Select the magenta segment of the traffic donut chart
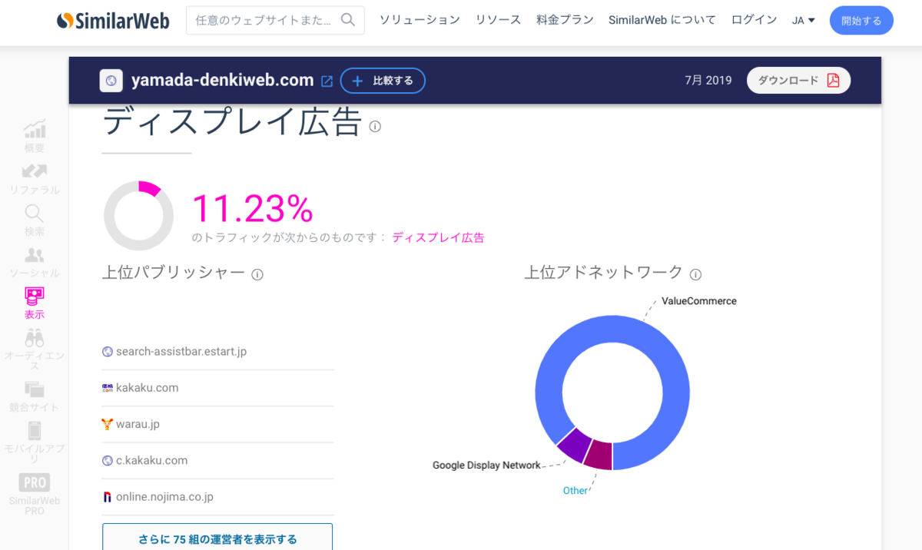922x550 pixels. [148, 187]
